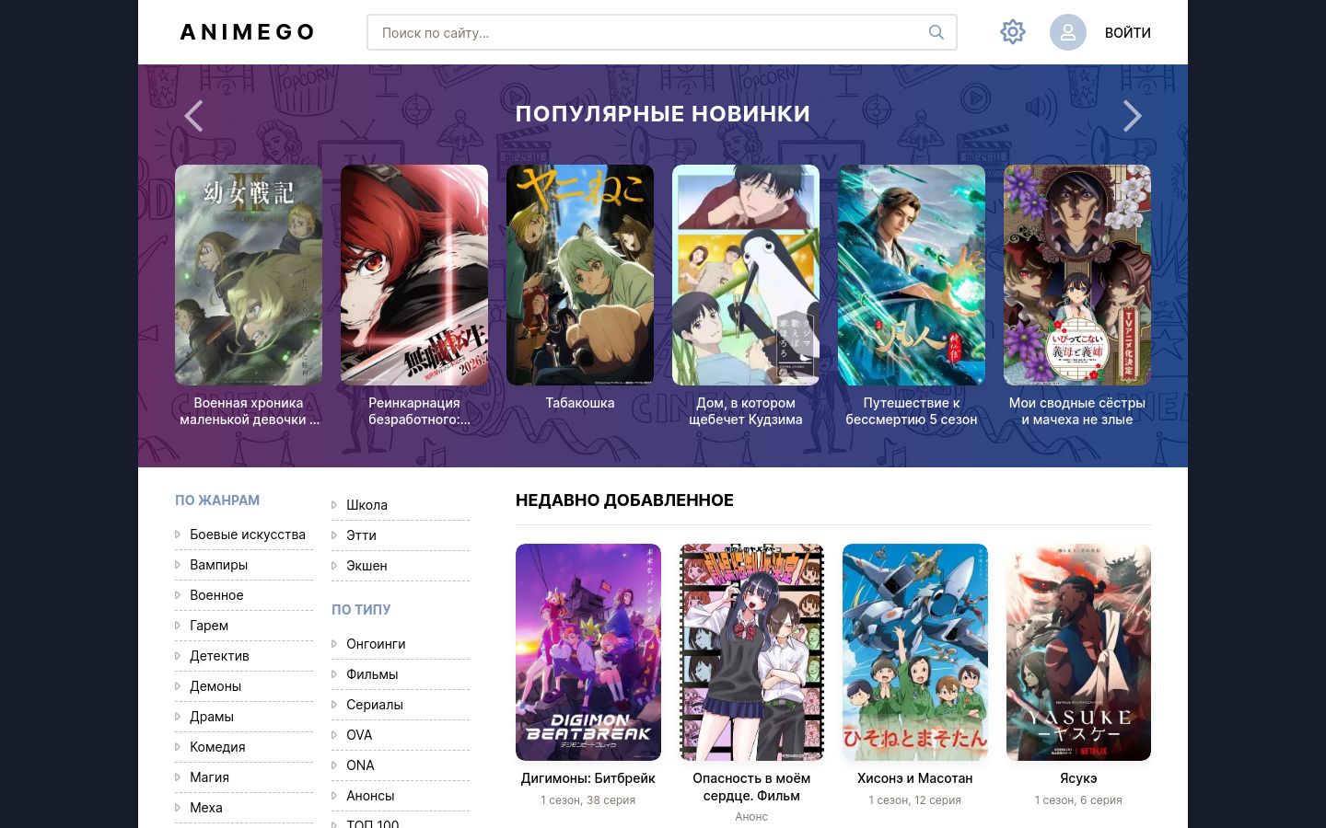1326x828 pixels.
Task: Click the 1 сезон, 6 серия text
Action: coord(1078,800)
